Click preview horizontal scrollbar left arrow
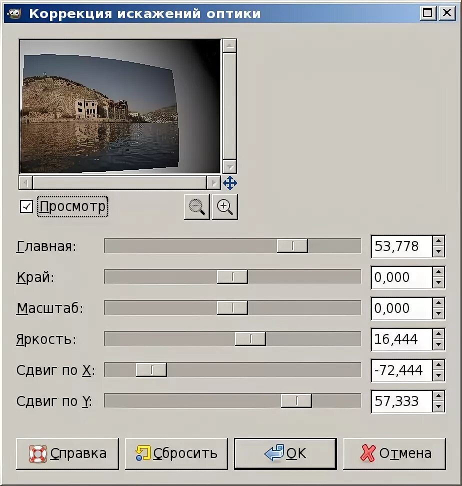The image size is (462, 486). [26, 183]
